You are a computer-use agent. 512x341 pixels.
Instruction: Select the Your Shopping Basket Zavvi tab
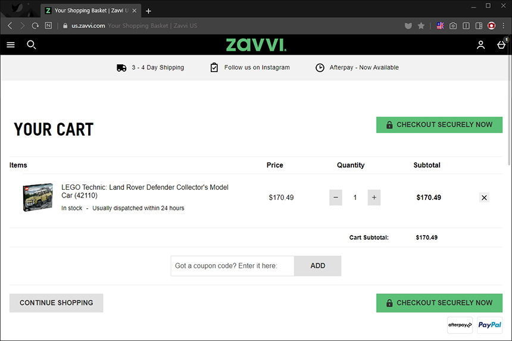click(90, 11)
